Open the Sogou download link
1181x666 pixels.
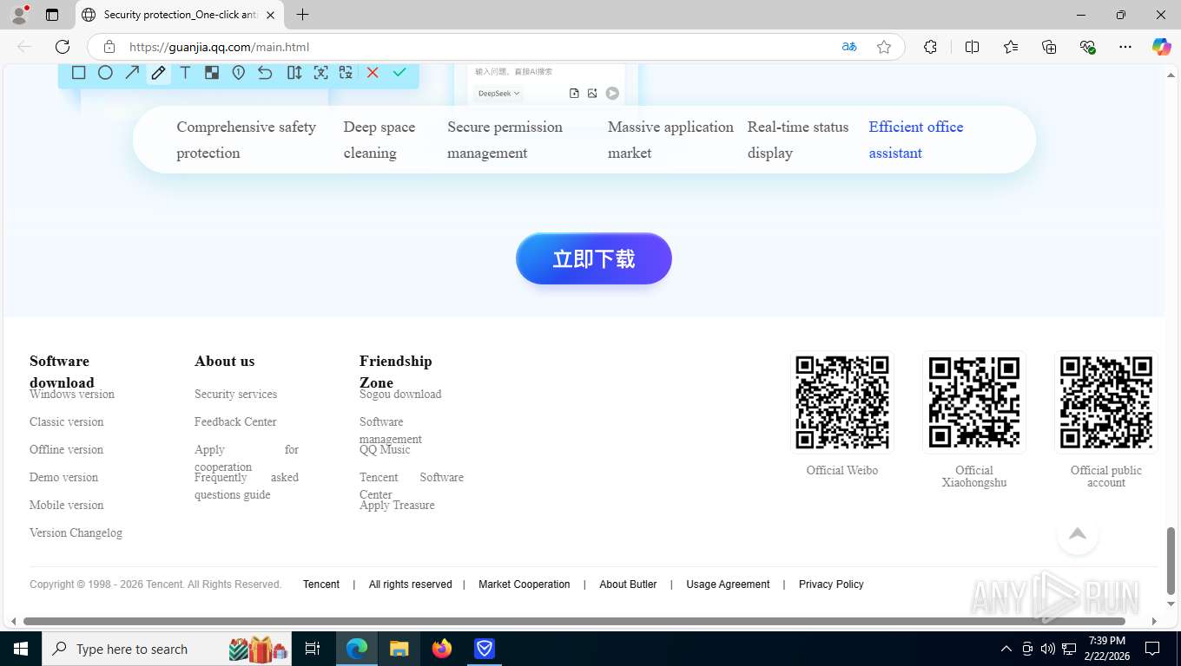(x=400, y=394)
